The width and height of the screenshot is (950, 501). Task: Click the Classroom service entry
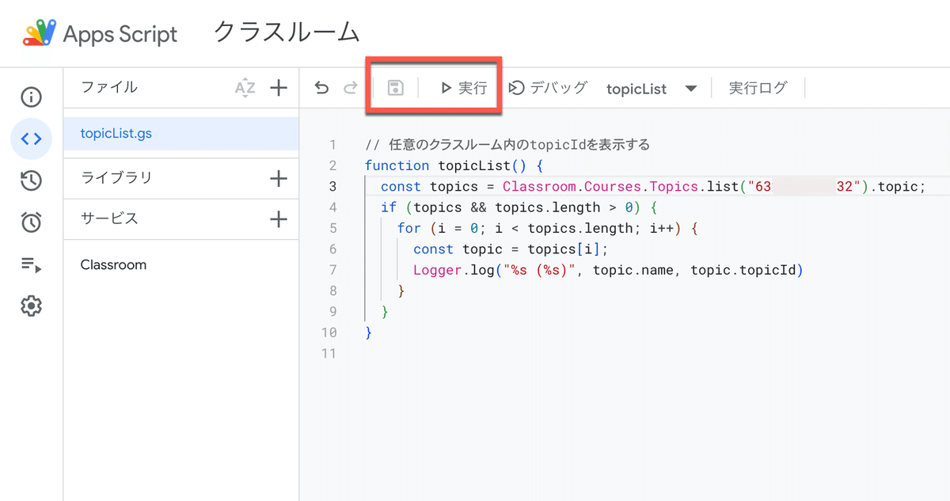coord(113,264)
